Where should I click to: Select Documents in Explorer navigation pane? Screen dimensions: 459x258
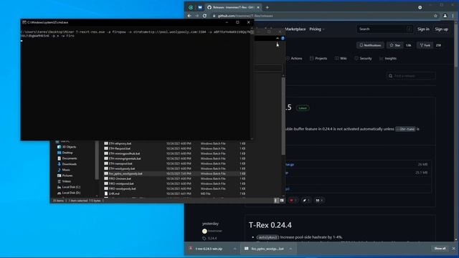(x=67, y=158)
